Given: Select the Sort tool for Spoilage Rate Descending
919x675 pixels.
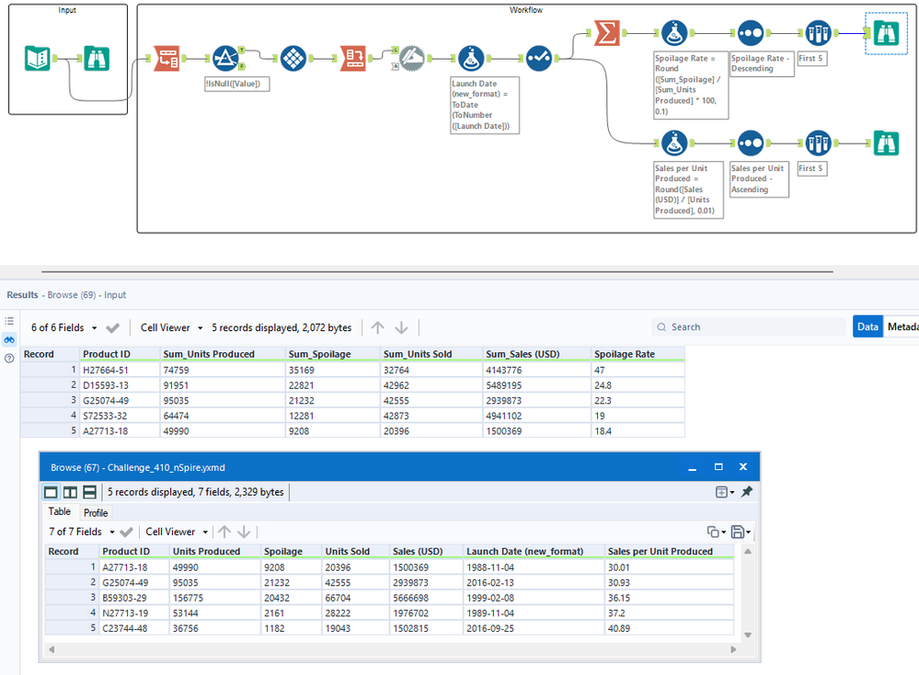Looking at the screenshot, I should point(751,34).
